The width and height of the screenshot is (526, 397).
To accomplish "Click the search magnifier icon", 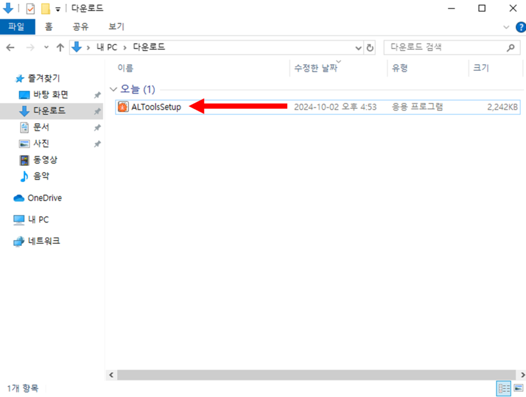I will [511, 48].
